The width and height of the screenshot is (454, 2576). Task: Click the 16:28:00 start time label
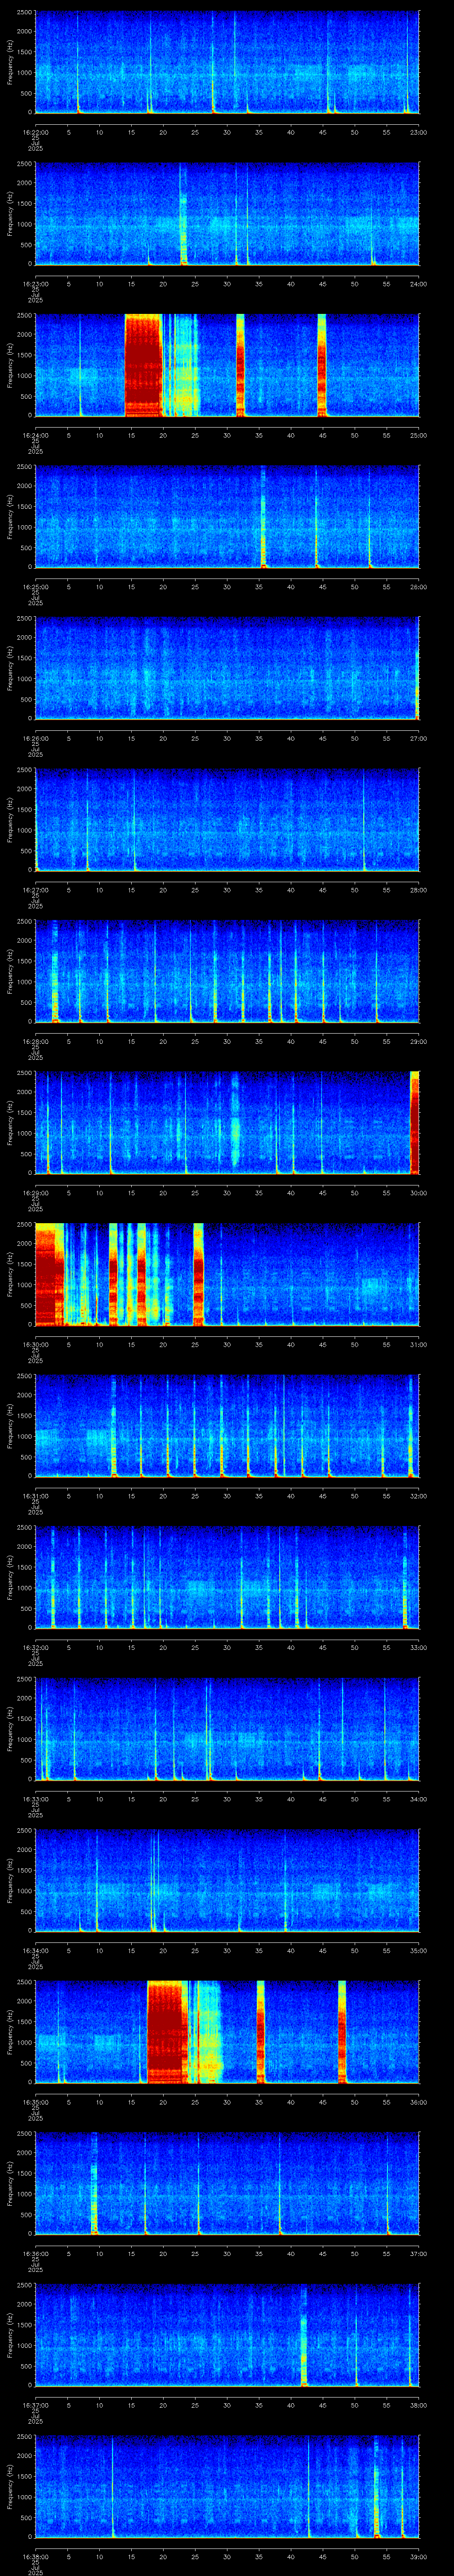(35, 1041)
